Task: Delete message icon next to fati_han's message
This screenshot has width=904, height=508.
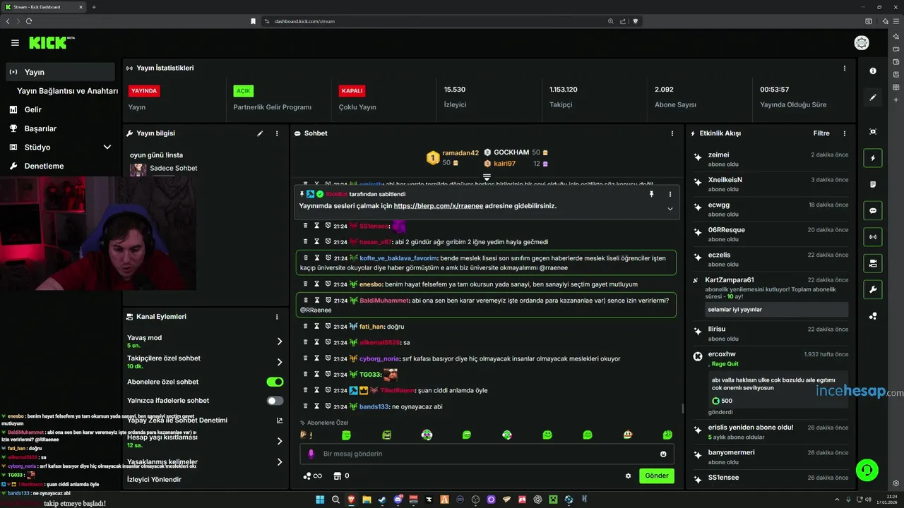Action: (306, 327)
